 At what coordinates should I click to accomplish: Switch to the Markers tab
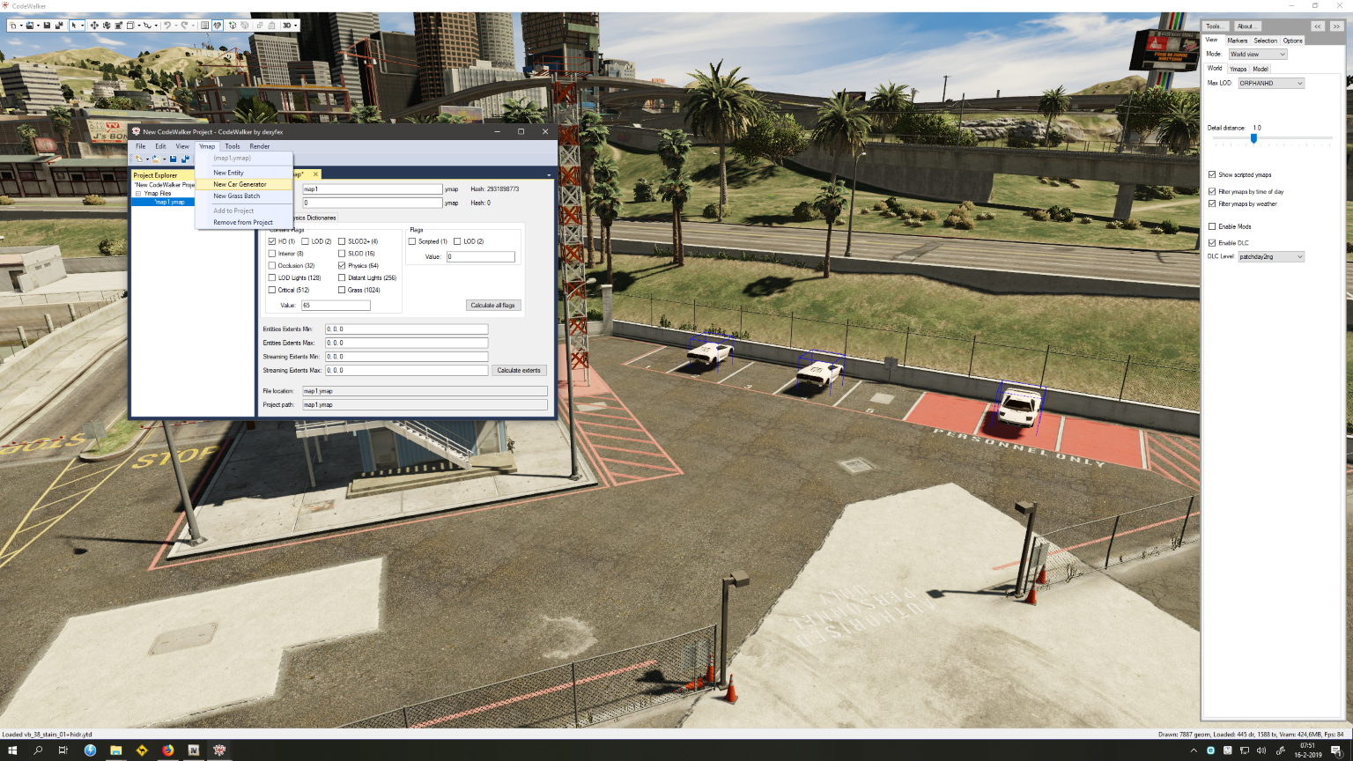coord(1238,41)
